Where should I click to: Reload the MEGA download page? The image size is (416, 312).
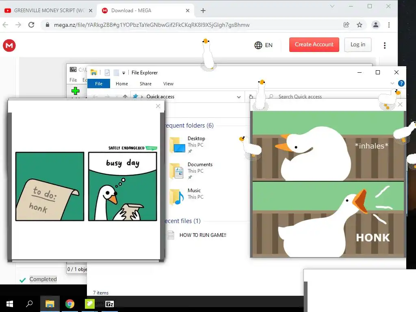tap(31, 25)
